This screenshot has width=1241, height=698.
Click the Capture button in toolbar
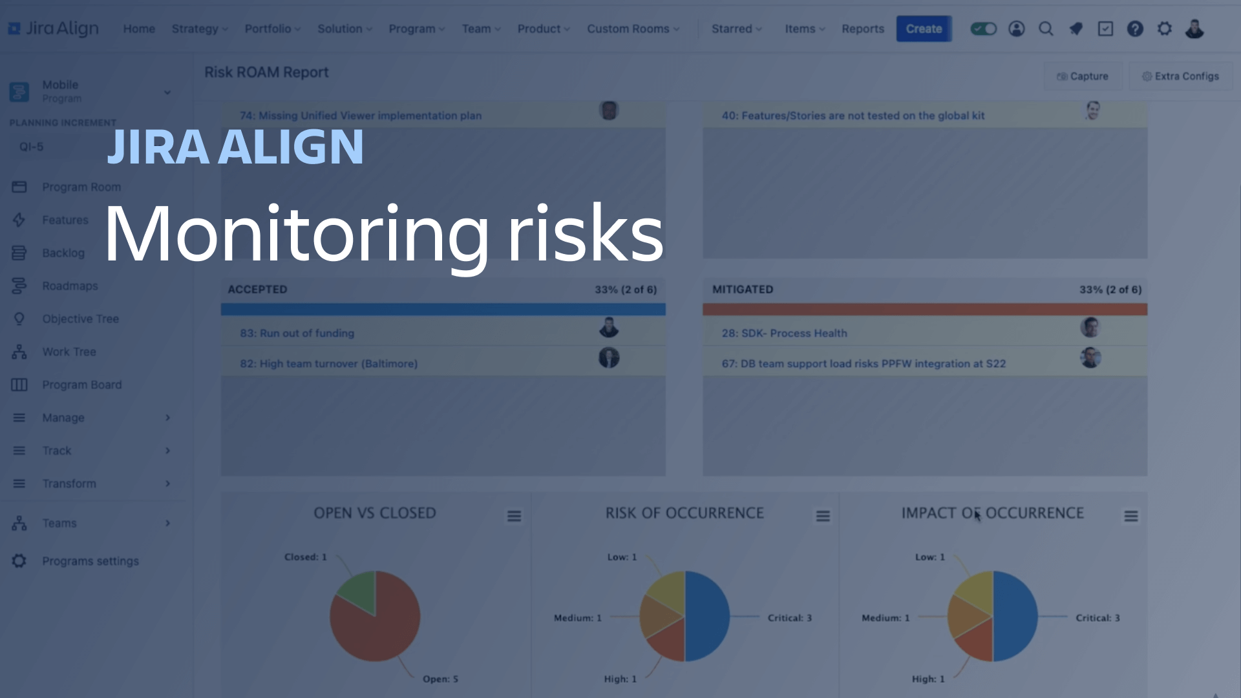pos(1083,76)
